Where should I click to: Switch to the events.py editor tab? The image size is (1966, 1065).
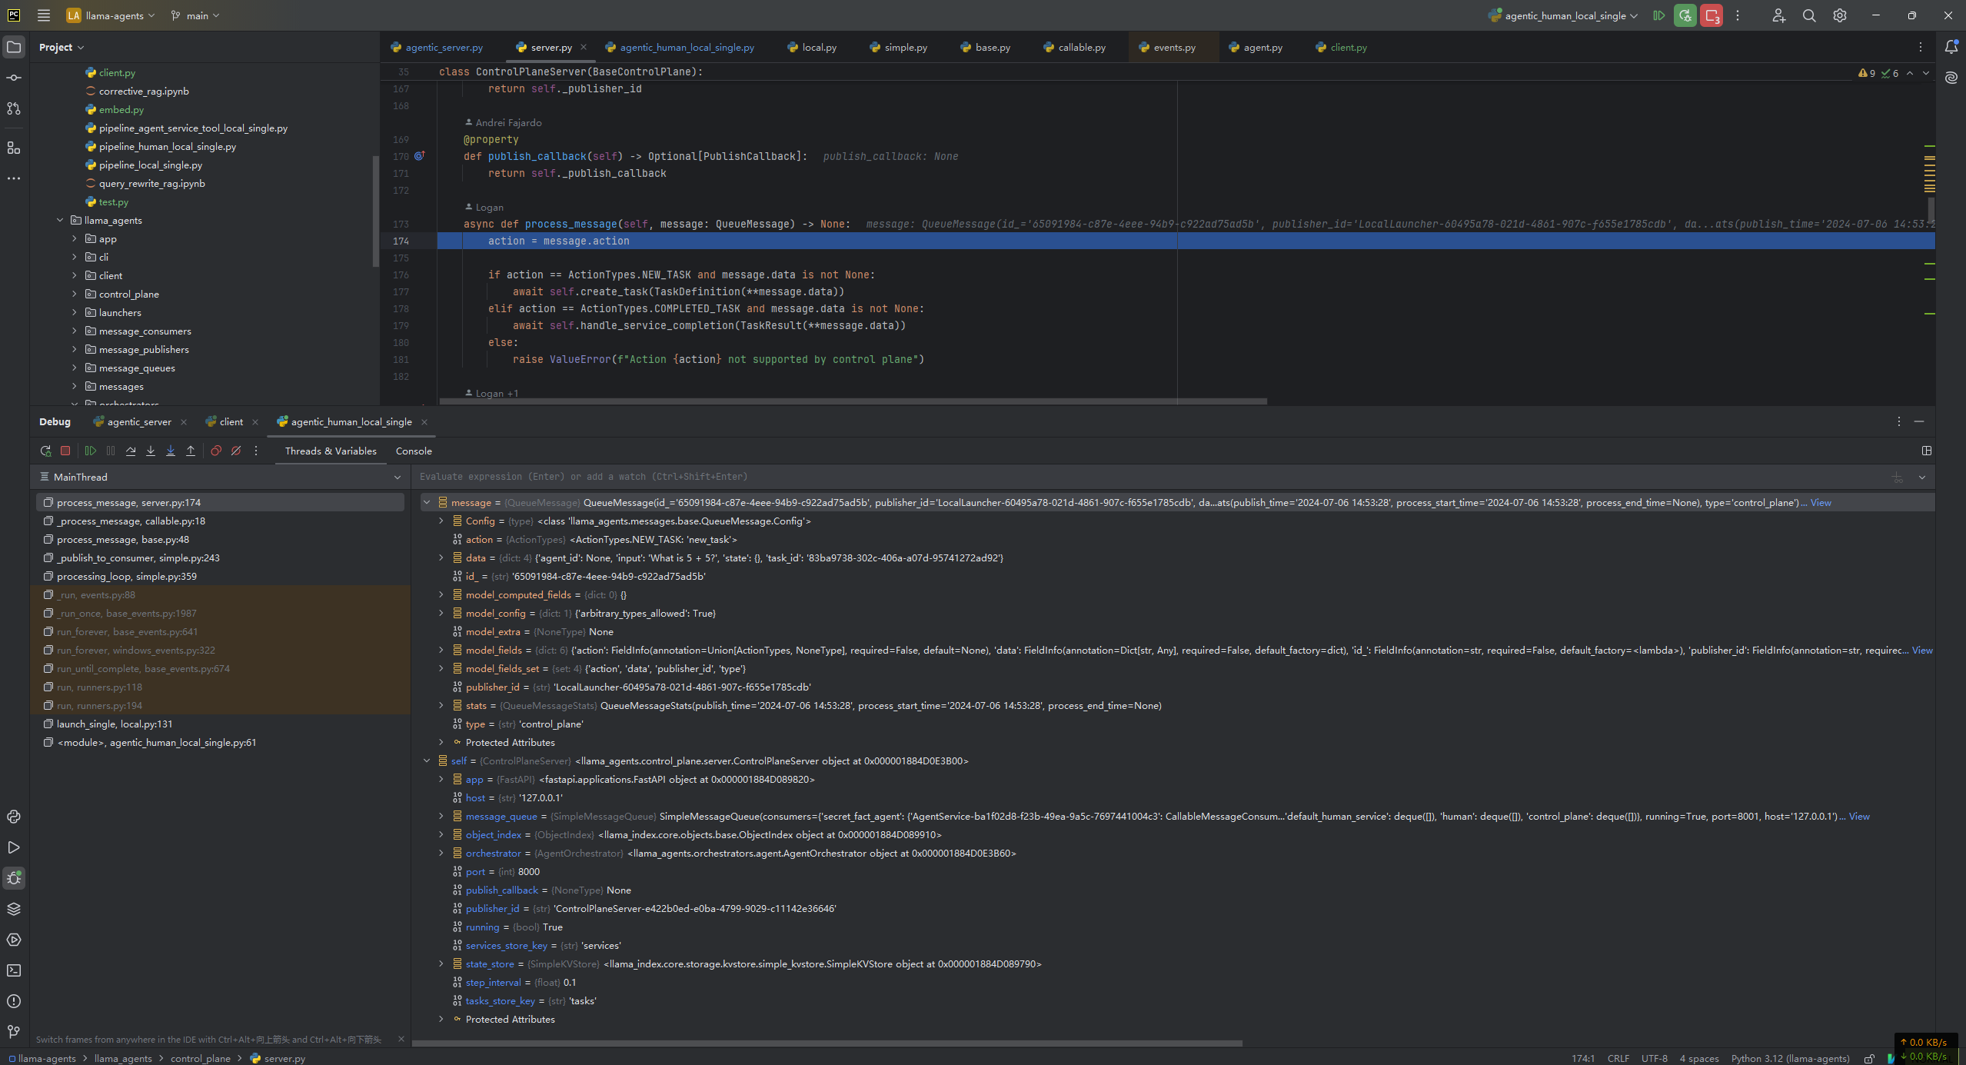tap(1173, 48)
